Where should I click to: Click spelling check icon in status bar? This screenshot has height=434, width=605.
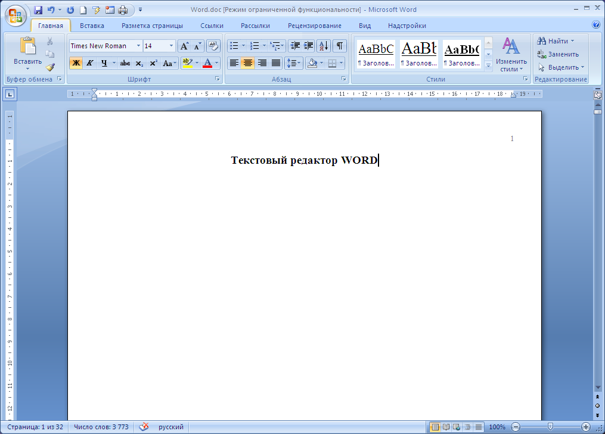[x=144, y=427]
